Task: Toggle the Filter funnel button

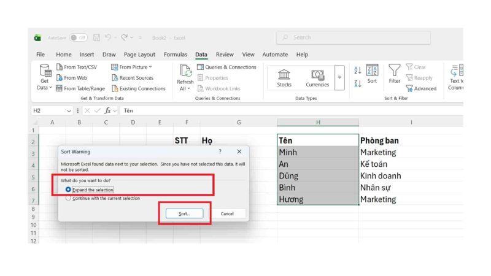Action: pyautogui.click(x=394, y=74)
